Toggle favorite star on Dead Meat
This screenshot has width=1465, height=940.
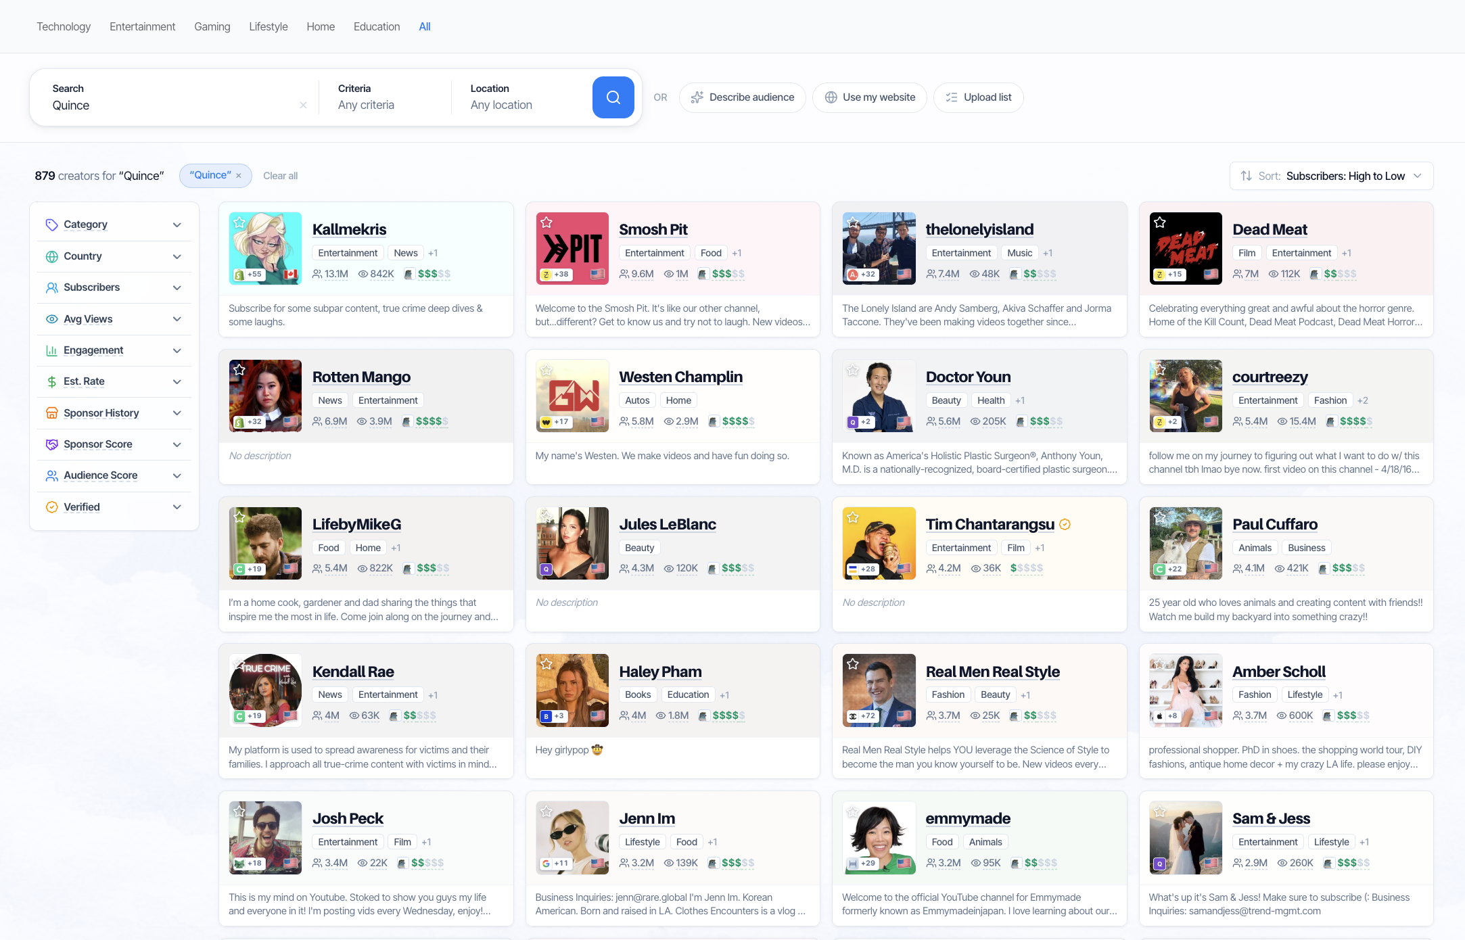click(x=1160, y=222)
